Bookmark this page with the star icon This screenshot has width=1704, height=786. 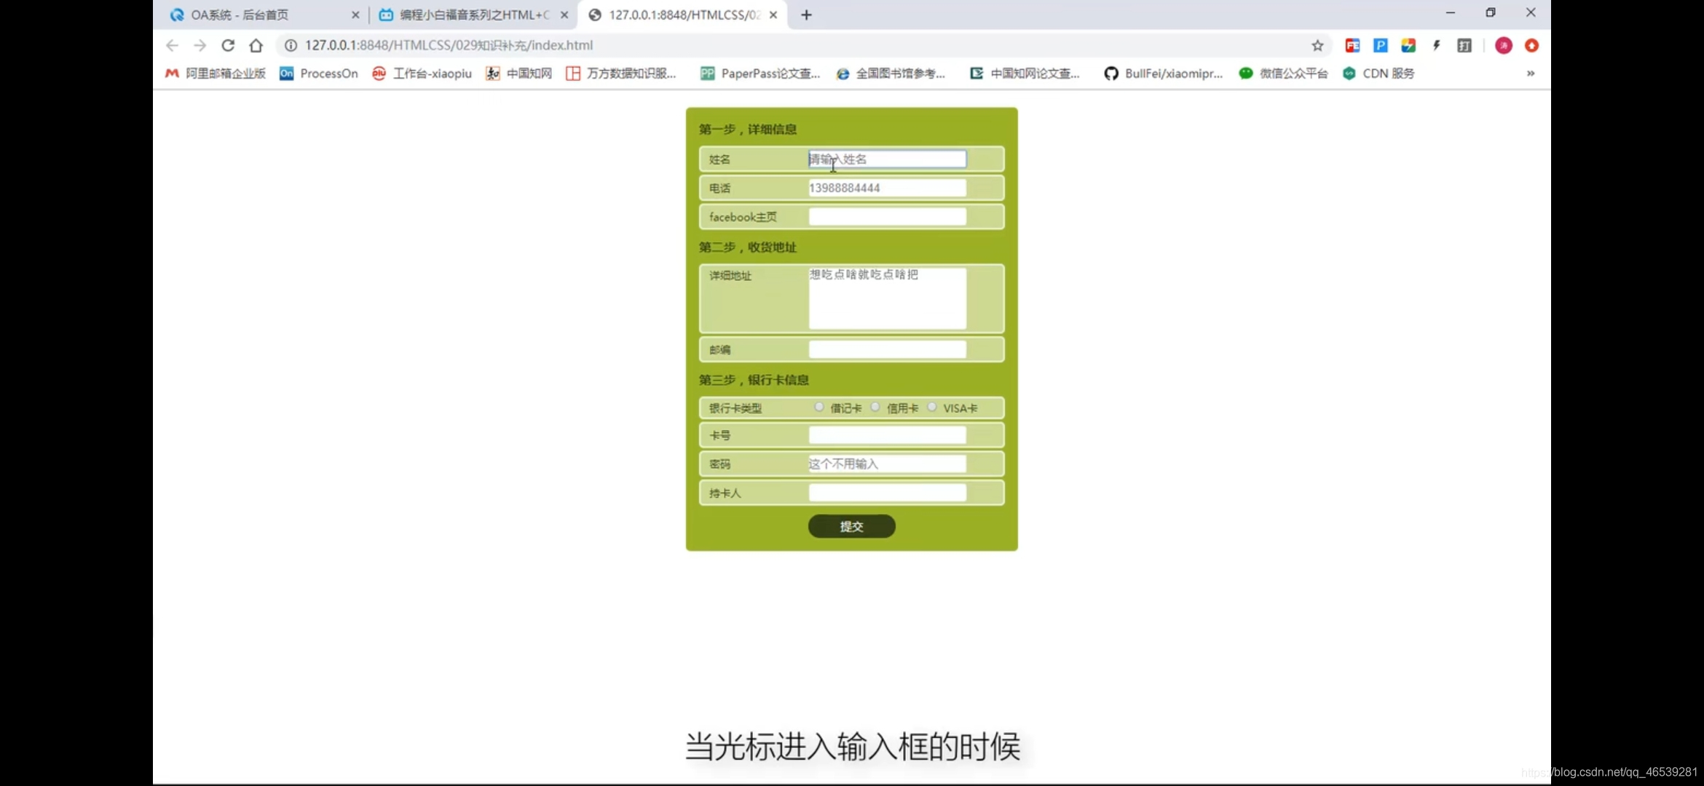1317,45
